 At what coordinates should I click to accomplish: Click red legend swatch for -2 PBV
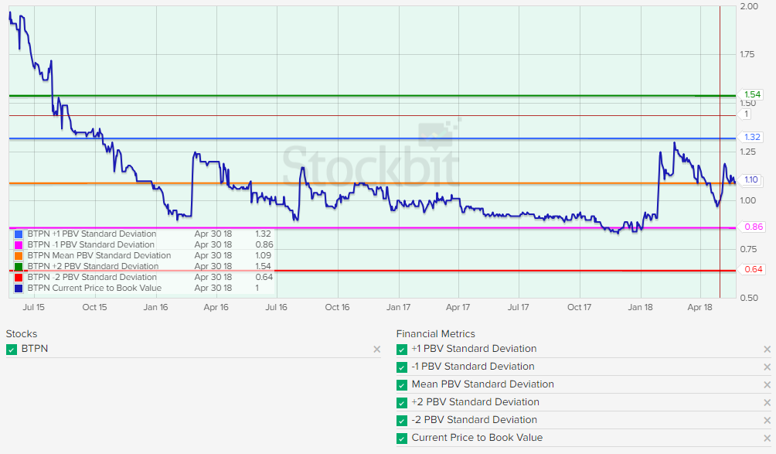19,278
